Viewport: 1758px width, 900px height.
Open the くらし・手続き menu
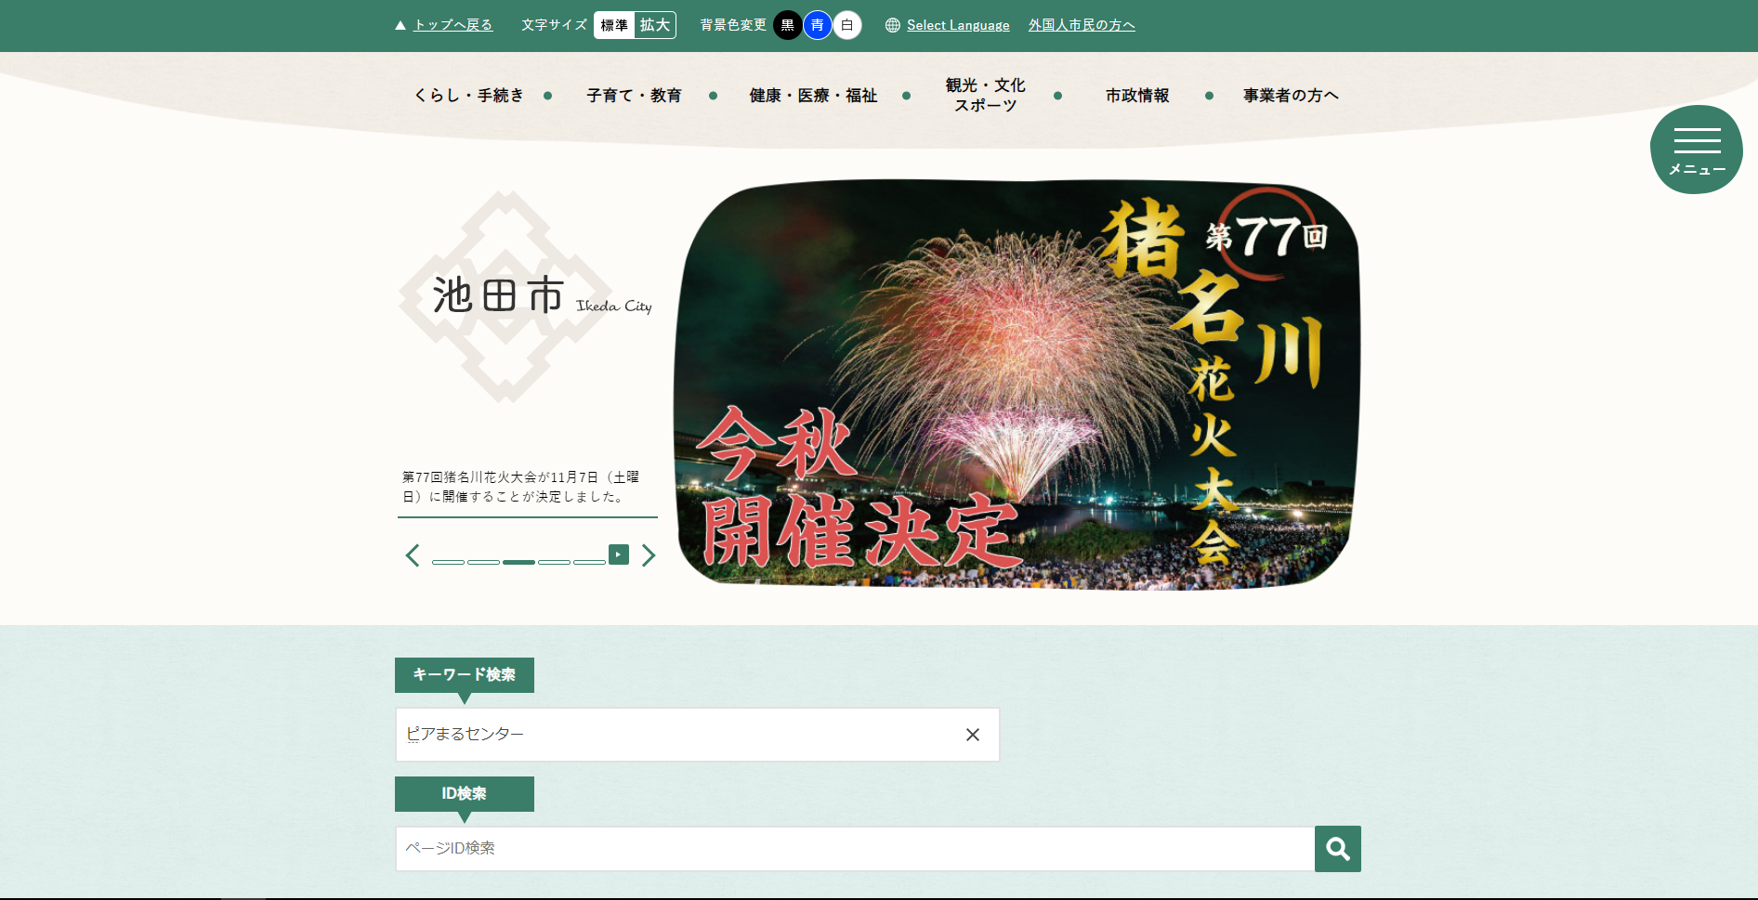468,96
